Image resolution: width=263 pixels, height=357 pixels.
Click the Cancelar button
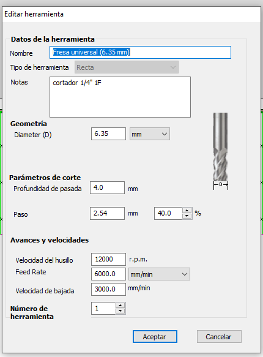pos(219,337)
